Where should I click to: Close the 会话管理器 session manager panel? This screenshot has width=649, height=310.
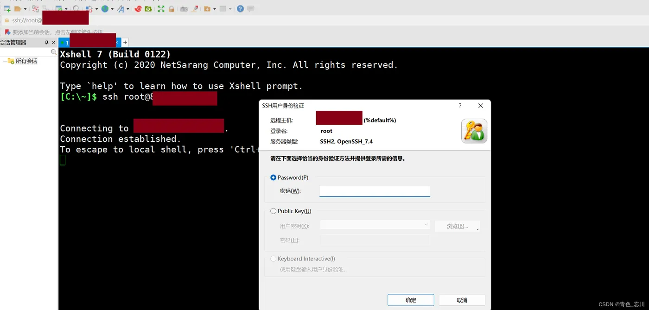pos(53,43)
